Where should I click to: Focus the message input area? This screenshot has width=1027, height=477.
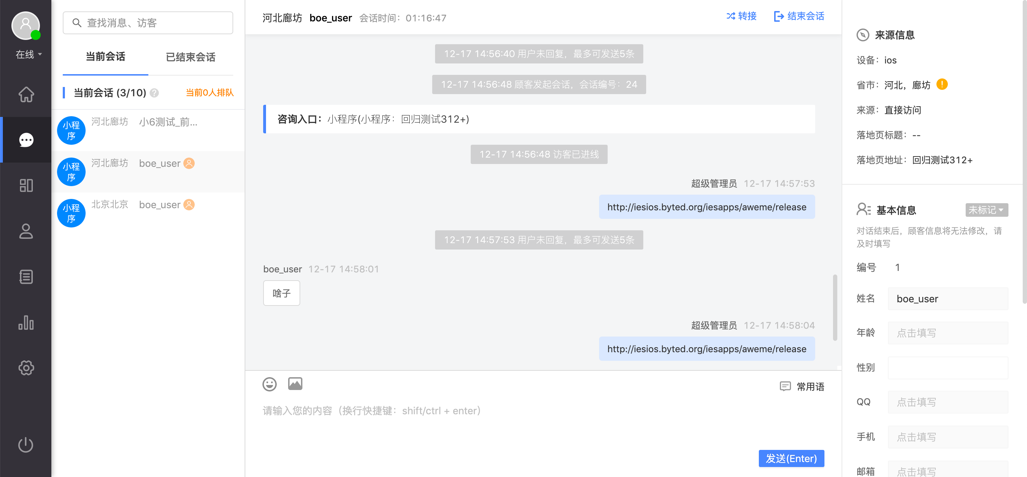543,422
